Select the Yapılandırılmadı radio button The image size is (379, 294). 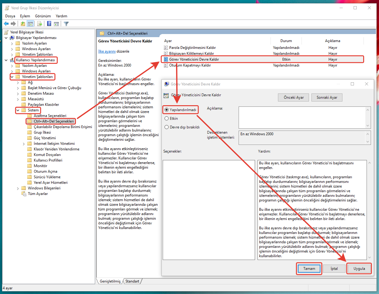[167, 110]
